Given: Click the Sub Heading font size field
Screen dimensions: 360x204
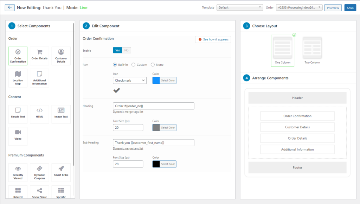Looking at the screenshot, I should [x=128, y=164].
